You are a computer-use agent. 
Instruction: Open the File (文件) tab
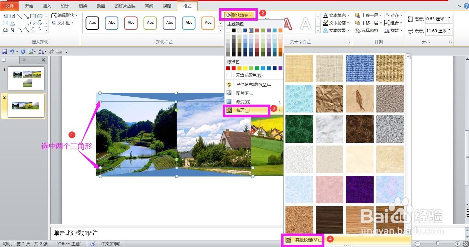click(10, 6)
